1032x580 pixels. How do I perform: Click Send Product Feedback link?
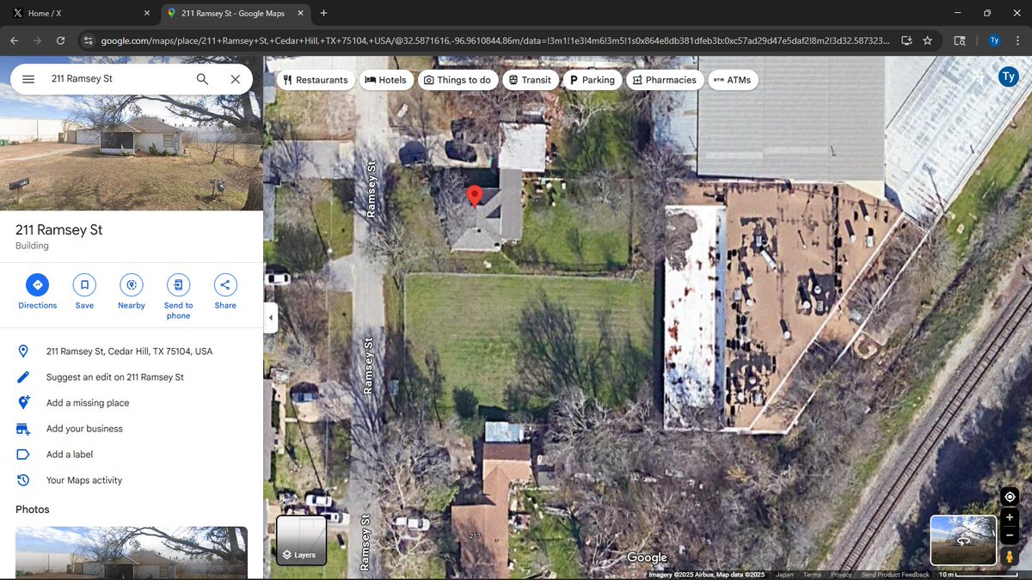895,575
